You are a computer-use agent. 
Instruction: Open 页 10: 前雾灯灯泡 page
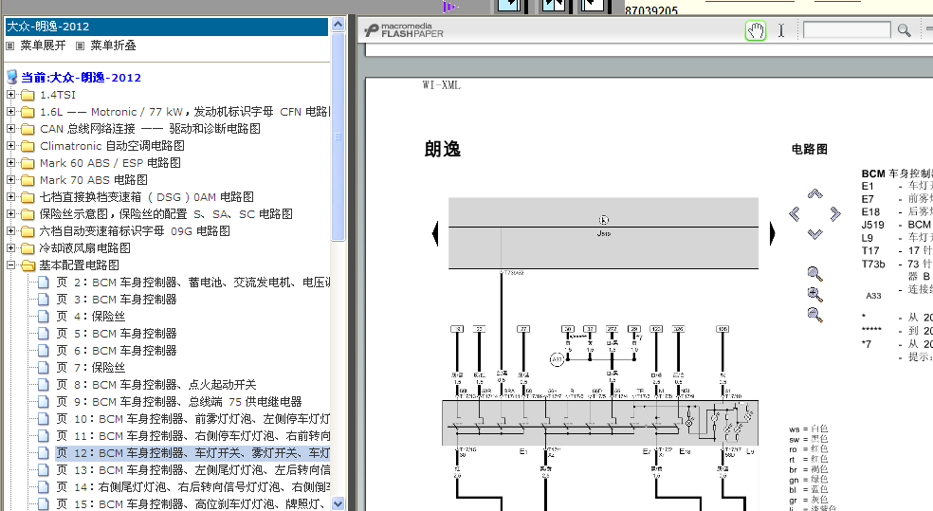[193, 419]
